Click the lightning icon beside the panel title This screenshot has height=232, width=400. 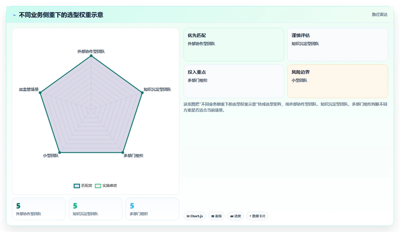click(14, 15)
